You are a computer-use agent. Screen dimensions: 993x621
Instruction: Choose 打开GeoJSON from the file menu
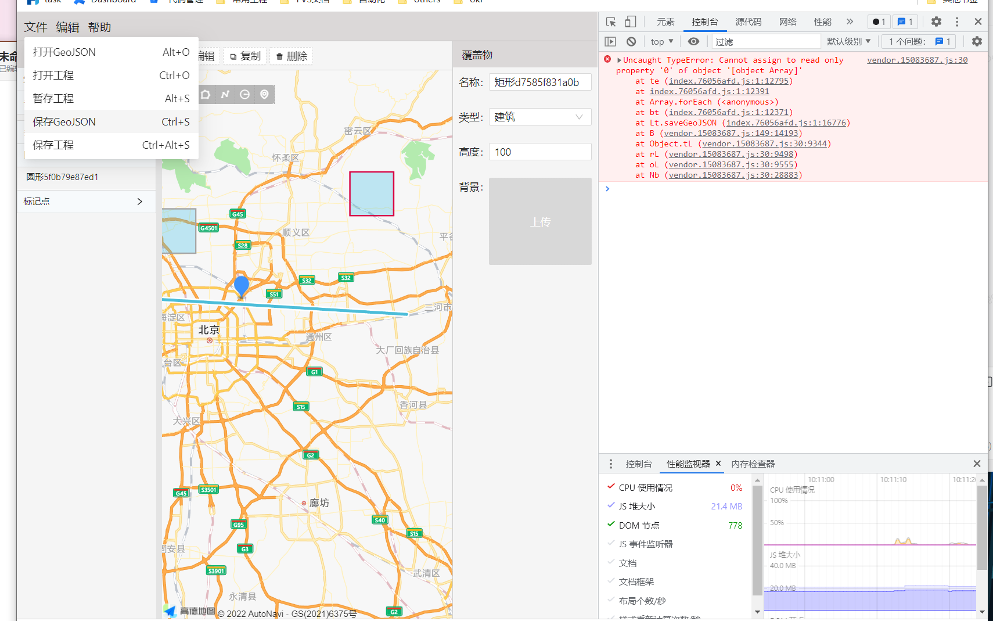click(x=111, y=52)
